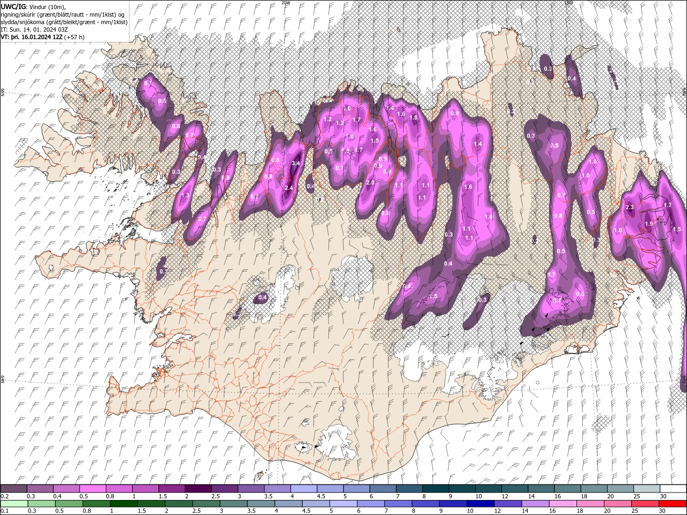
Task: Select the 2.4 precipitation value on the map
Action: coord(289,188)
